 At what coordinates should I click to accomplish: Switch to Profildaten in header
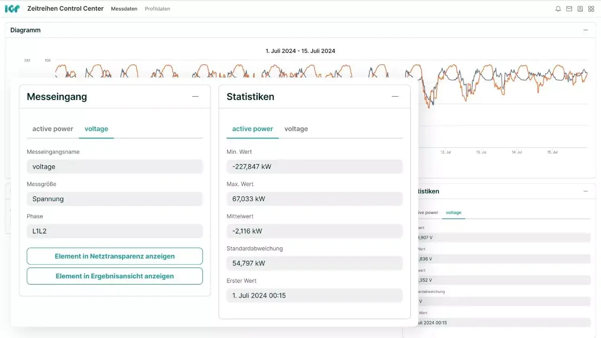pos(157,9)
